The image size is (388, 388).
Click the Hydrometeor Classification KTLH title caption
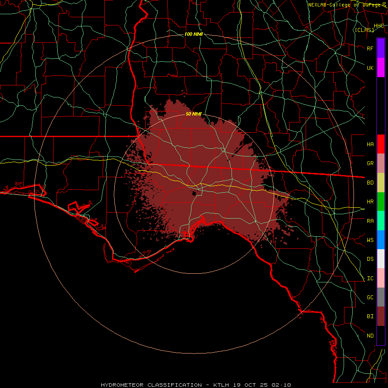coord(196,385)
